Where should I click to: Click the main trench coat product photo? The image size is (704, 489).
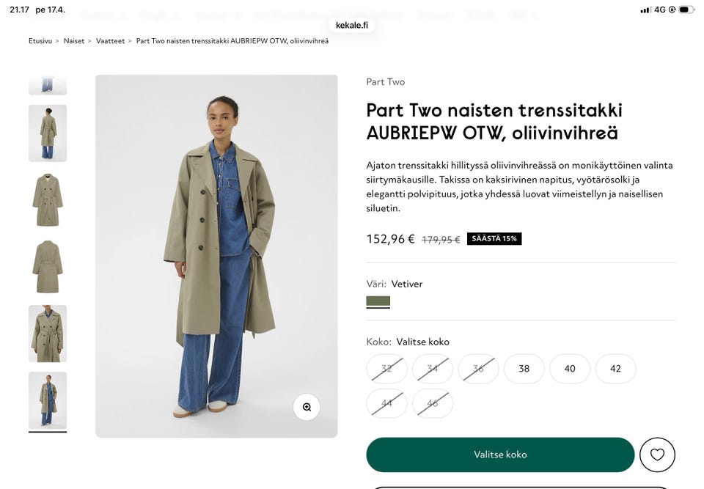[216, 256]
